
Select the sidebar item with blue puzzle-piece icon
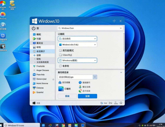42,43
